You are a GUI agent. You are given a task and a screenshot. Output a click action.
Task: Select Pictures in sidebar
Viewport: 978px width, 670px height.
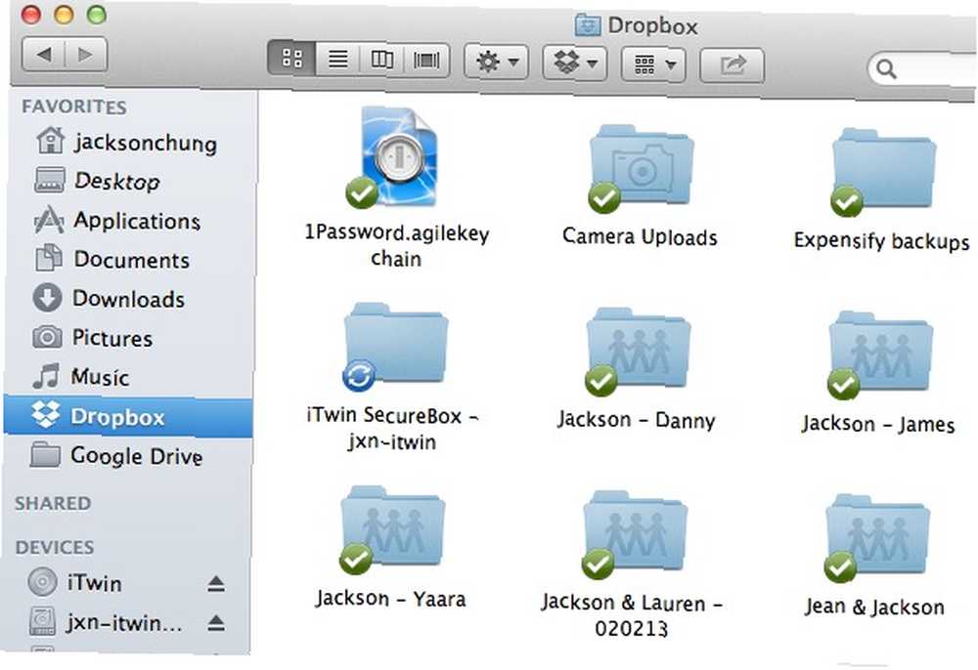[94, 338]
